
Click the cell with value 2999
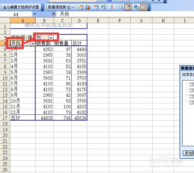tap(79, 72)
